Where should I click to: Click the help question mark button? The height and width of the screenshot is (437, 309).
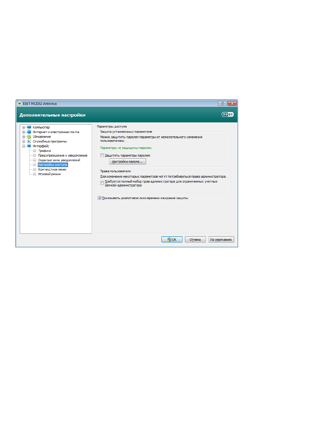pos(223,104)
